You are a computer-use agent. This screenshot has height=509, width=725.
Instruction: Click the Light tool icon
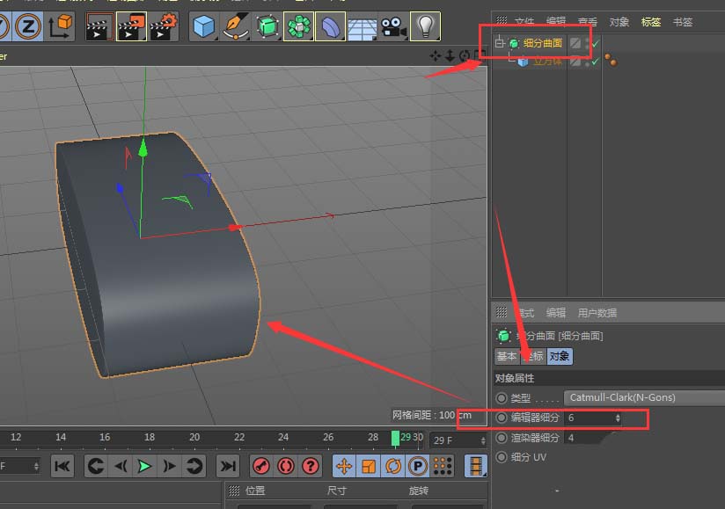click(425, 26)
